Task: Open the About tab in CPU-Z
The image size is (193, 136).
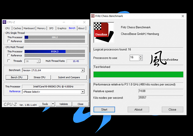Action: point(81,28)
